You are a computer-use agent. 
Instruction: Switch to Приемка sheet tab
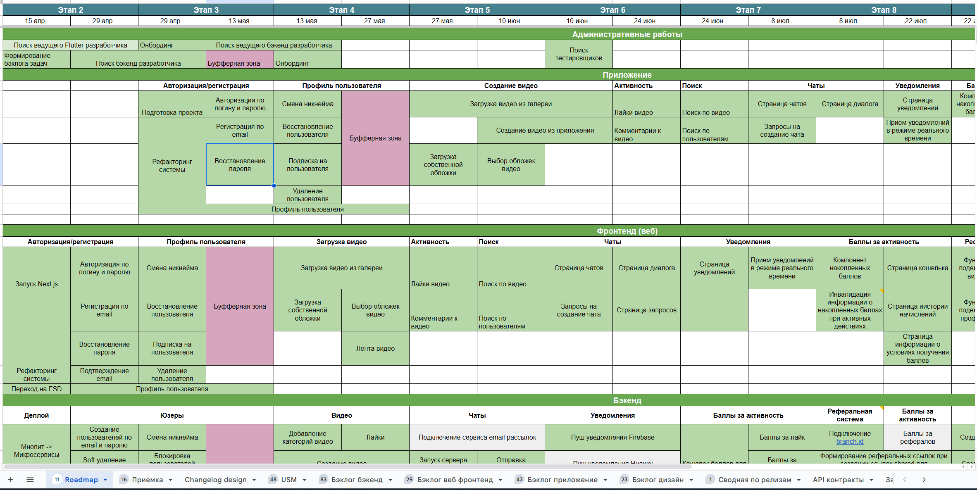[147, 480]
